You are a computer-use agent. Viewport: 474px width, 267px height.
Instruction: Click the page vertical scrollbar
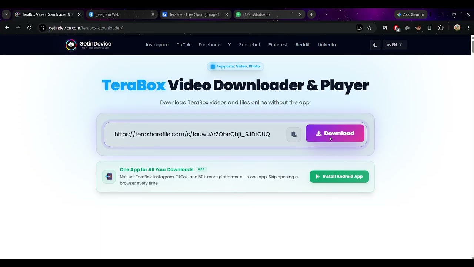click(x=472, y=147)
